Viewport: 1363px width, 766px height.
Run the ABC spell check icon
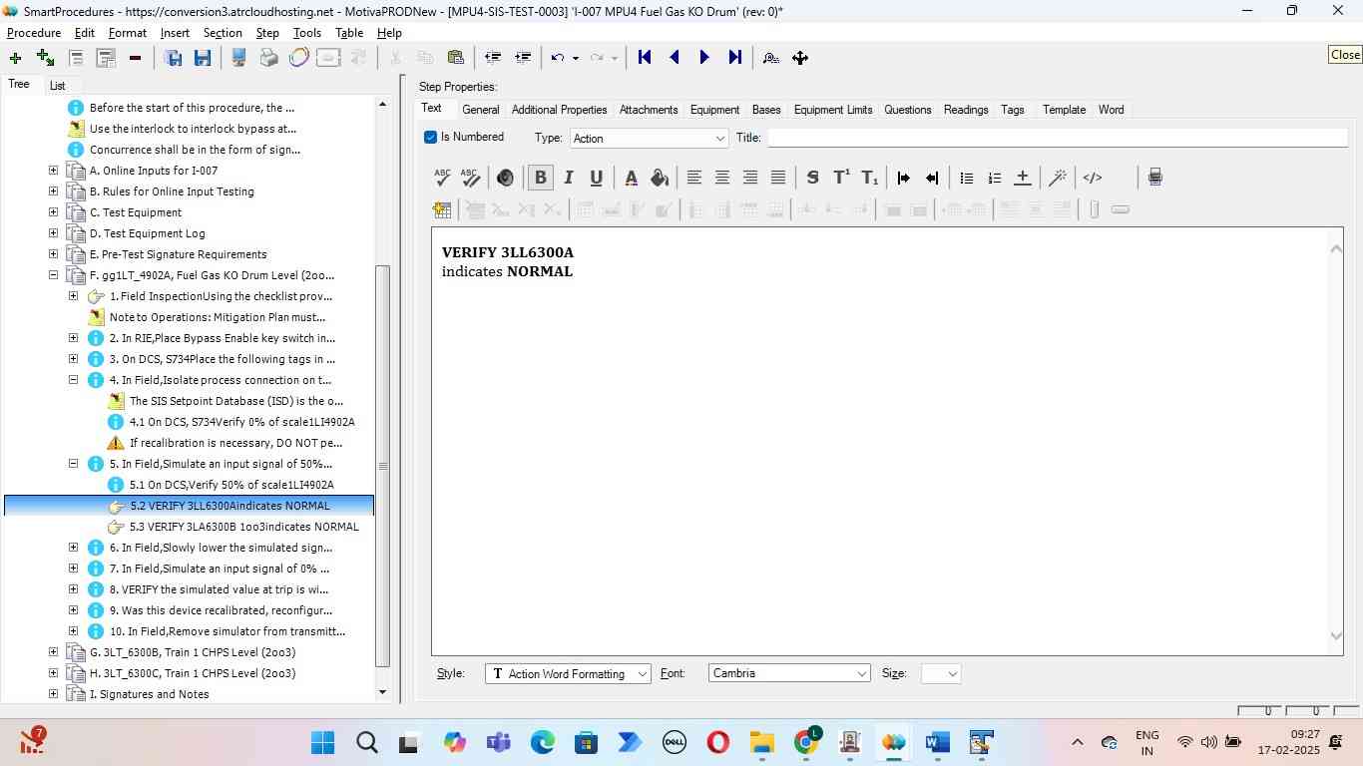[x=442, y=178]
